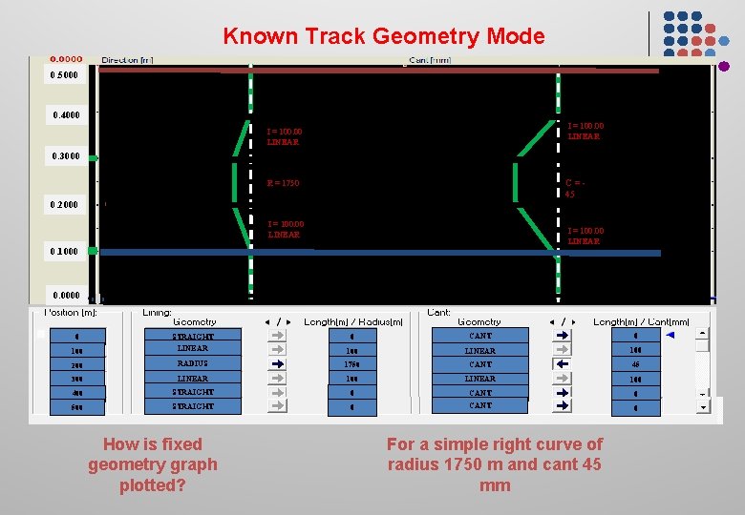Select Lining length field at position 400
This screenshot has height=515, width=745.
(352, 393)
